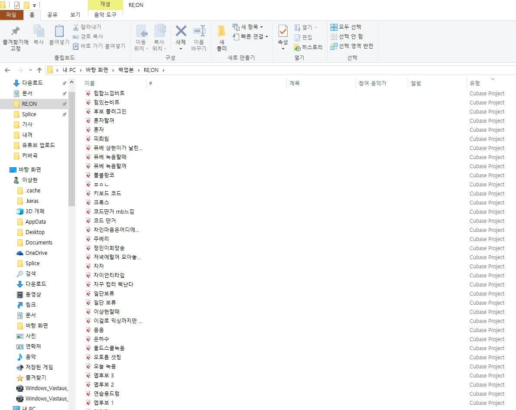The height and width of the screenshot is (410, 516).
Task: Expand the 삭제 dropdown arrow
Action: point(181,49)
